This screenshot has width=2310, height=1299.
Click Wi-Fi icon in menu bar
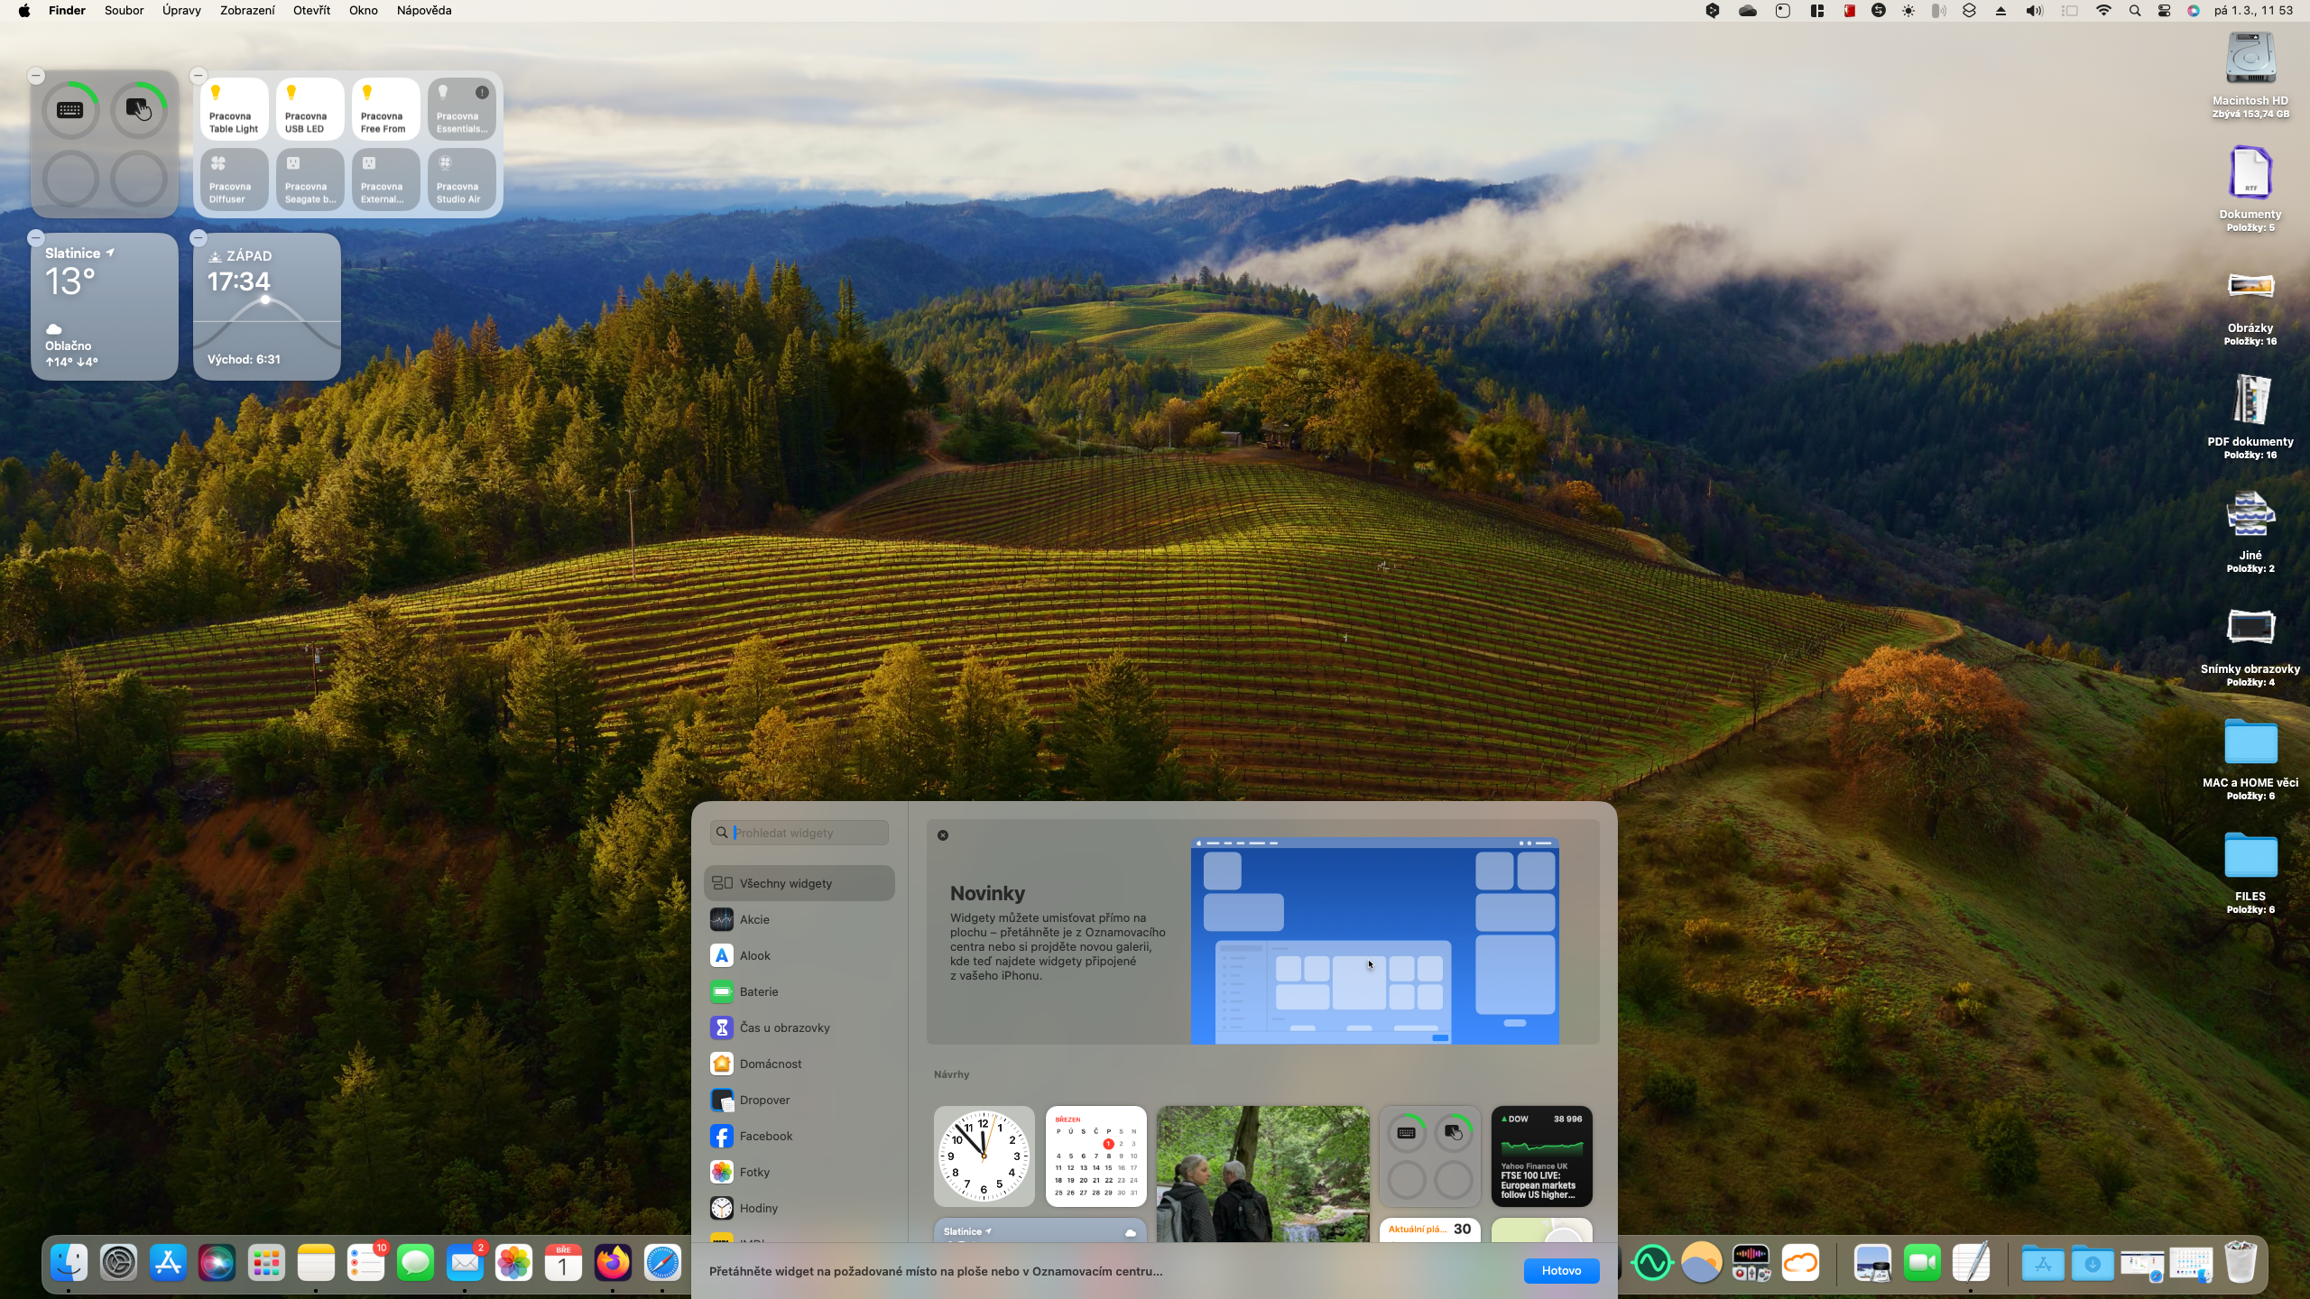2103,11
